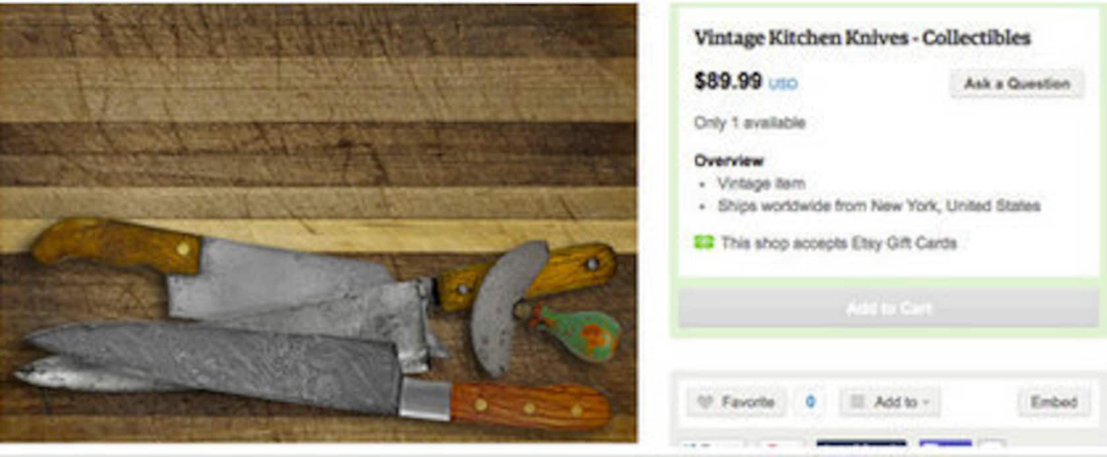Click the $89.99 price
Viewport: 1107px width, 457px height.
pos(728,81)
